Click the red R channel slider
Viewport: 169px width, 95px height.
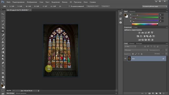(x=145, y=14)
